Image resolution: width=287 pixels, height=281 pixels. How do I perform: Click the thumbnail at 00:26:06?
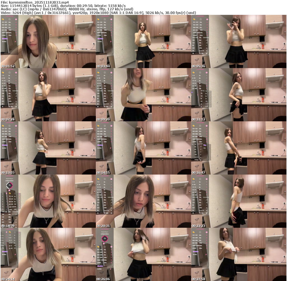(x=143, y=254)
